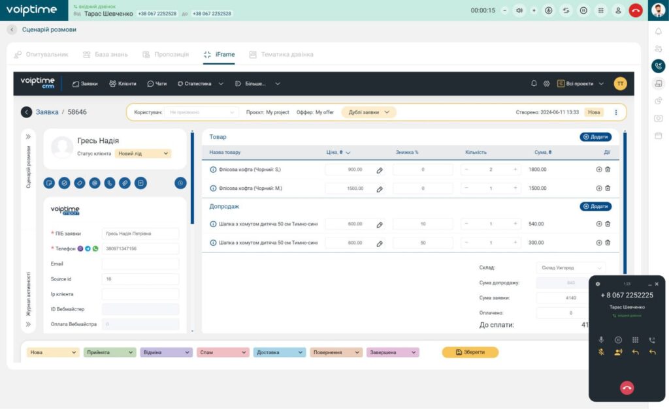Sort by Ціна column arrow
Screen dimensions: 669x409
[x=348, y=153]
